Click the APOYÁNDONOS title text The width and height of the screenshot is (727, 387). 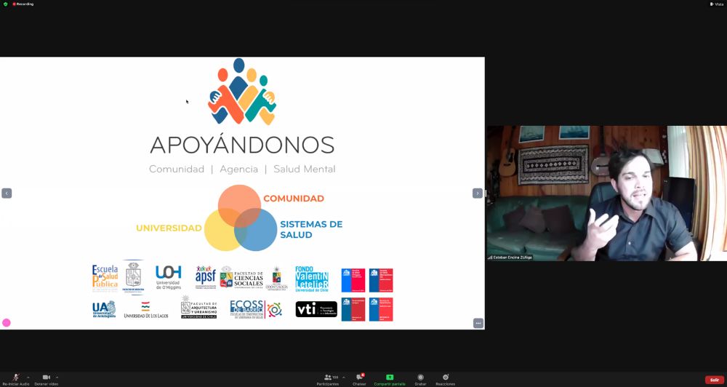point(242,145)
